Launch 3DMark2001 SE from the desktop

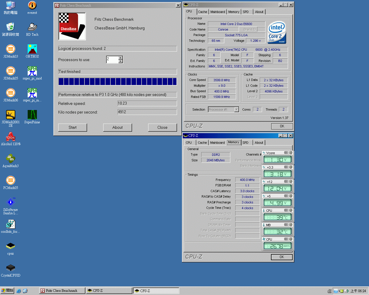click(x=11, y=118)
